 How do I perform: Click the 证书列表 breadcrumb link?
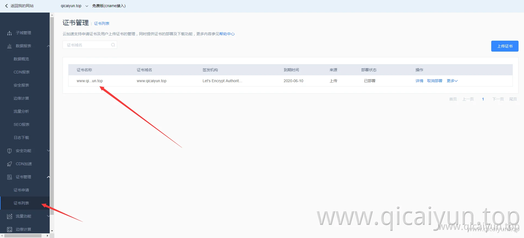coord(102,23)
